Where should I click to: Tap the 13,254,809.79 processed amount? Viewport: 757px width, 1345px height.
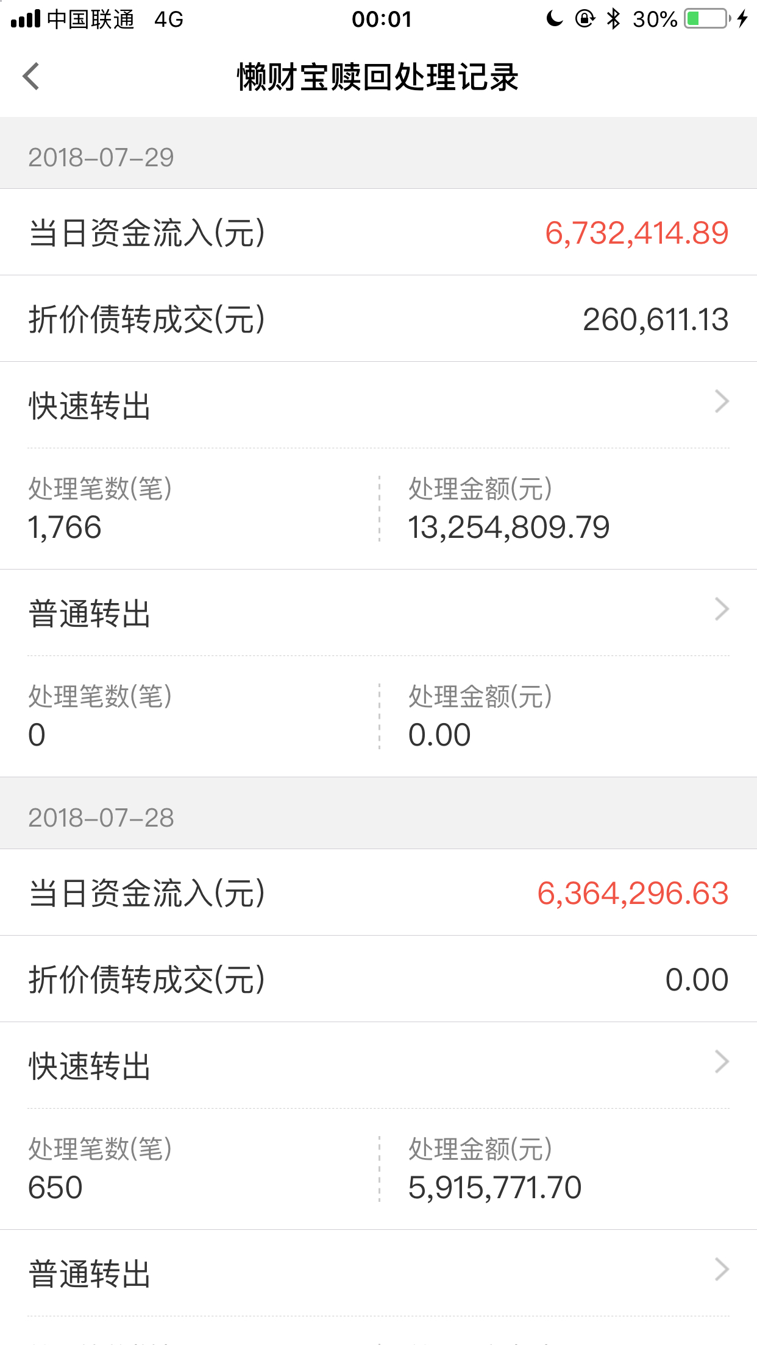(508, 528)
